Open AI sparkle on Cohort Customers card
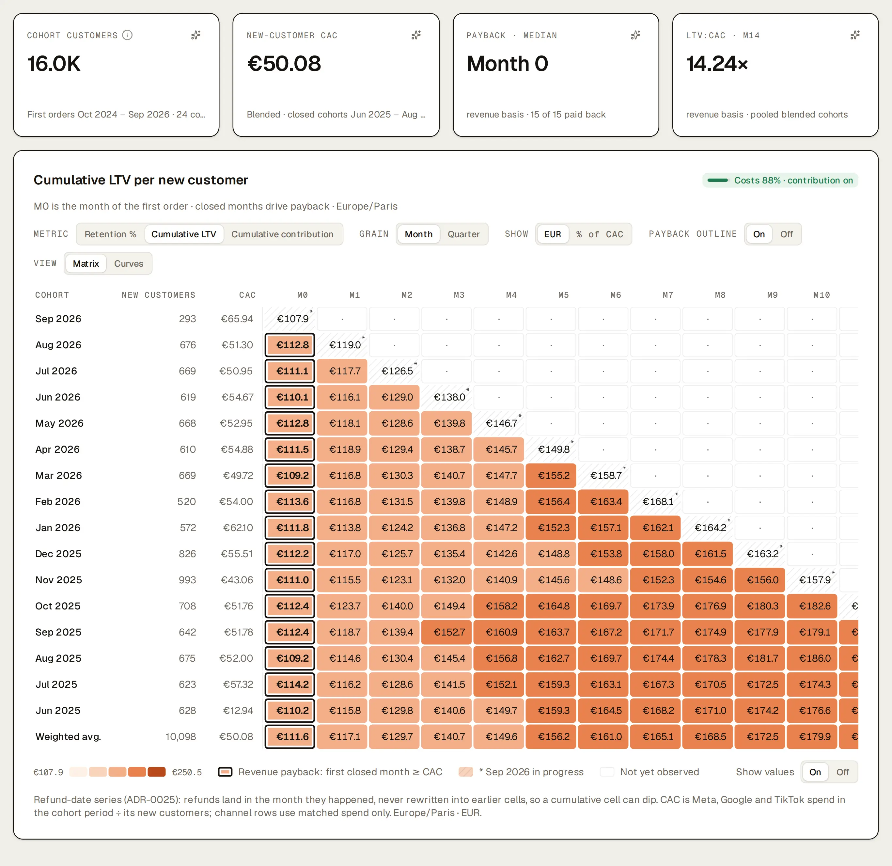 tap(196, 35)
